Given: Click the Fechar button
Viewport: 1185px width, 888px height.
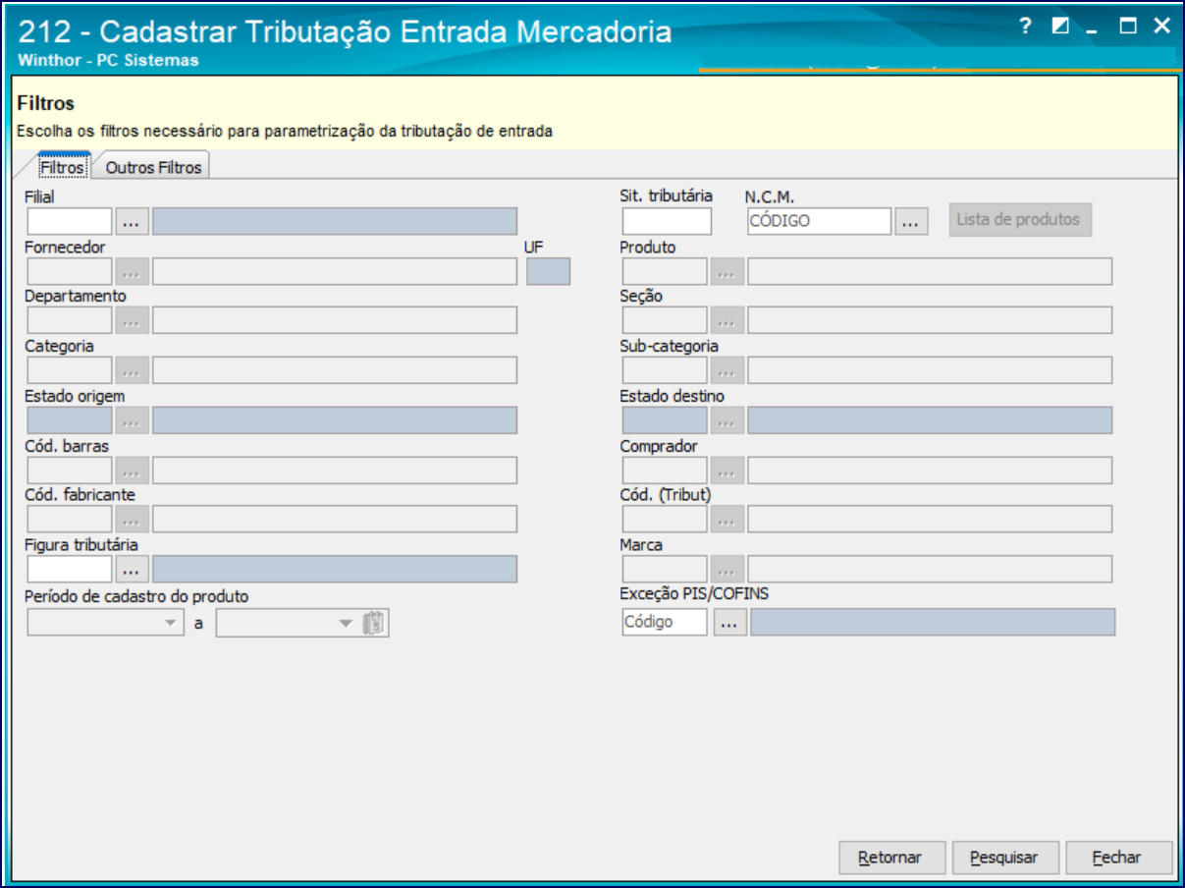Looking at the screenshot, I should (1118, 858).
